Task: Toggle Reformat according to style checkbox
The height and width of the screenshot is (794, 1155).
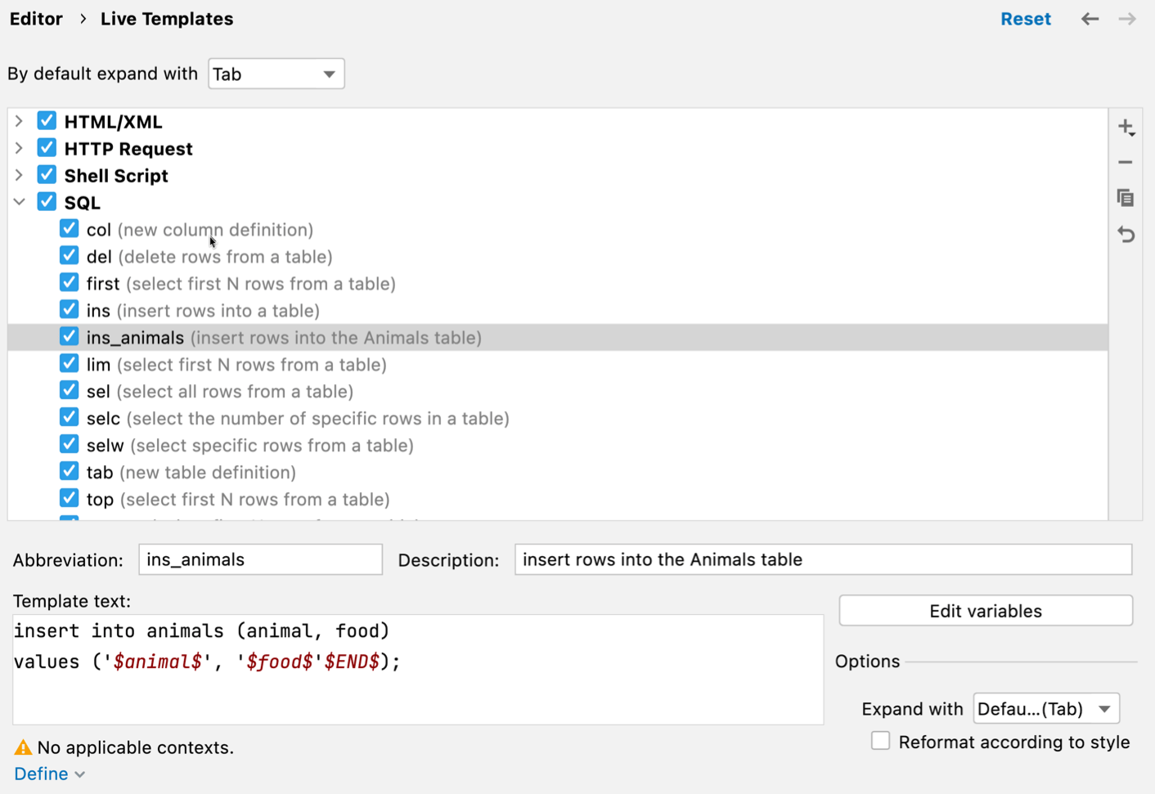Action: tap(880, 741)
